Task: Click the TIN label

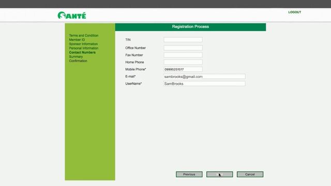Action: (x=128, y=40)
